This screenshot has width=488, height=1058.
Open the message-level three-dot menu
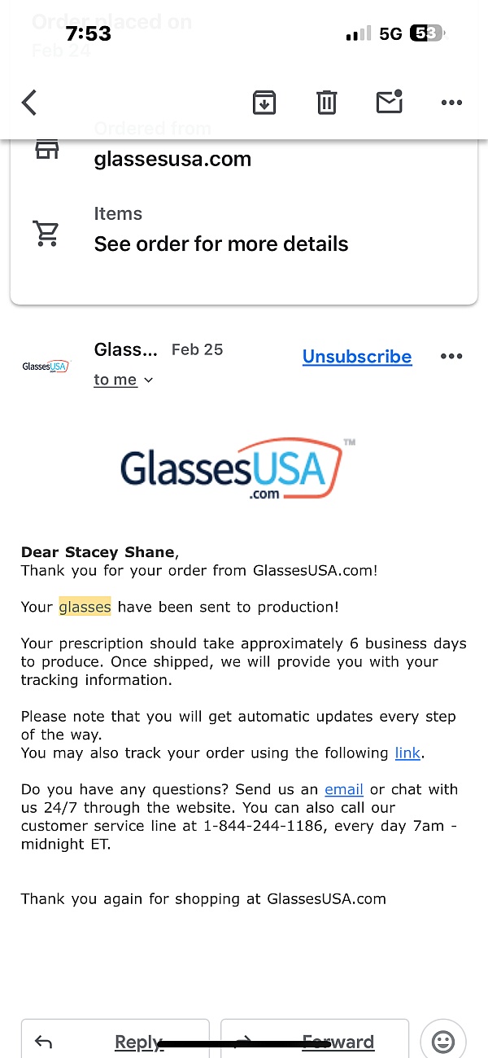pos(451,356)
